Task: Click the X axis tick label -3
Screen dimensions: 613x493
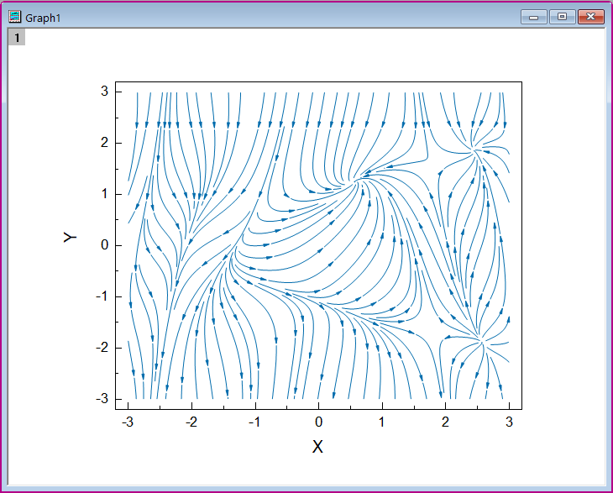Action: point(128,422)
